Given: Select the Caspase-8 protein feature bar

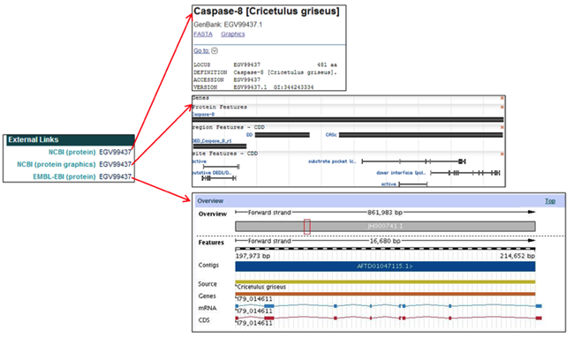Looking at the screenshot, I should coord(348,120).
